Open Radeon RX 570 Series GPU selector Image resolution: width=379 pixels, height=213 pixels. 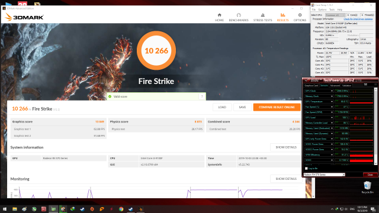(x=324, y=175)
